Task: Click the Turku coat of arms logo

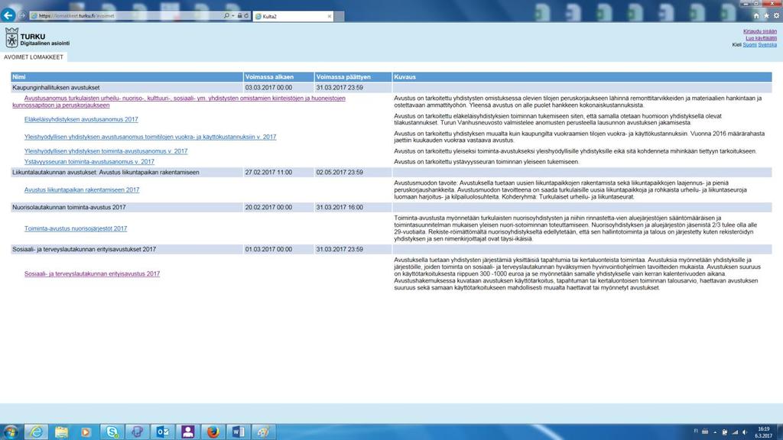Action: click(x=11, y=38)
